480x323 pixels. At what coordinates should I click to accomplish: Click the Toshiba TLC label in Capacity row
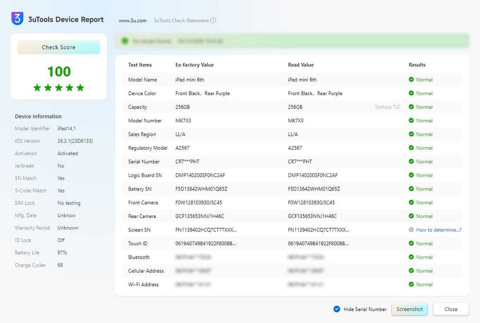point(387,107)
